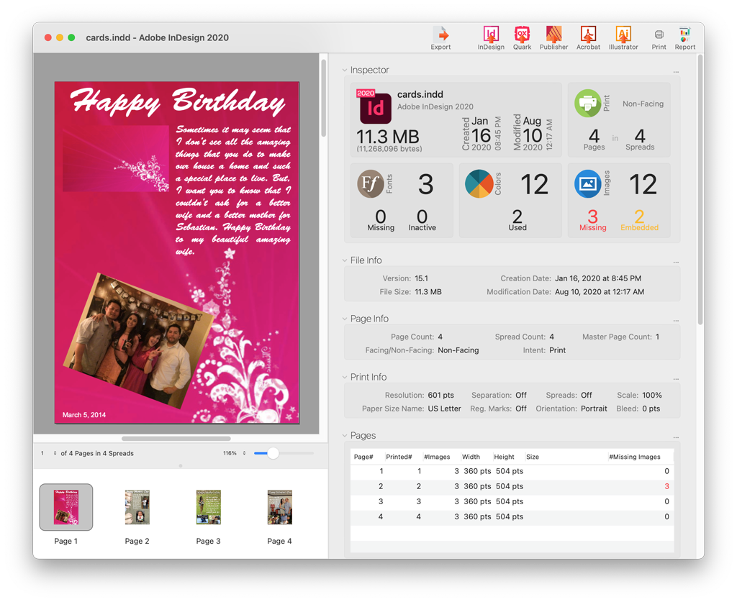Click the thumbnail pane splitter dot
Screen dimensions: 737x602
181,466
